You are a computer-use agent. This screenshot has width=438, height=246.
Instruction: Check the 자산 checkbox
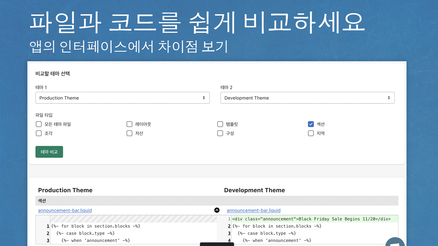coord(129,133)
